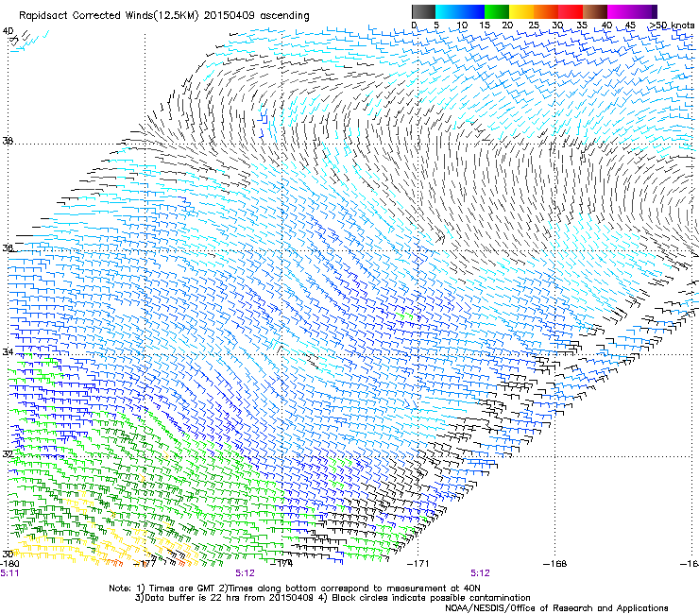Select the '45' label on the legend scale

pyautogui.click(x=631, y=26)
